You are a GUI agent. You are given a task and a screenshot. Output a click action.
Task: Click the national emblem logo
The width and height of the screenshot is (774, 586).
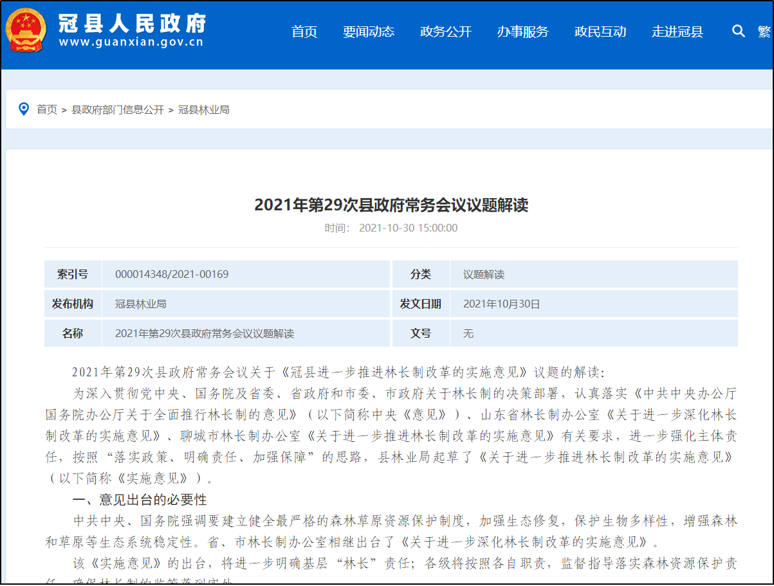26,31
